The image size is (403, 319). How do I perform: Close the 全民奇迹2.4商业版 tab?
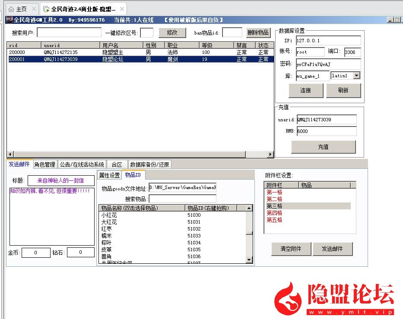[122, 9]
